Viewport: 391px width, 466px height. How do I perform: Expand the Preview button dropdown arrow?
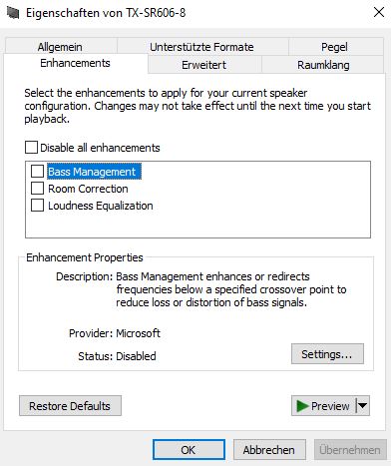pyautogui.click(x=363, y=405)
